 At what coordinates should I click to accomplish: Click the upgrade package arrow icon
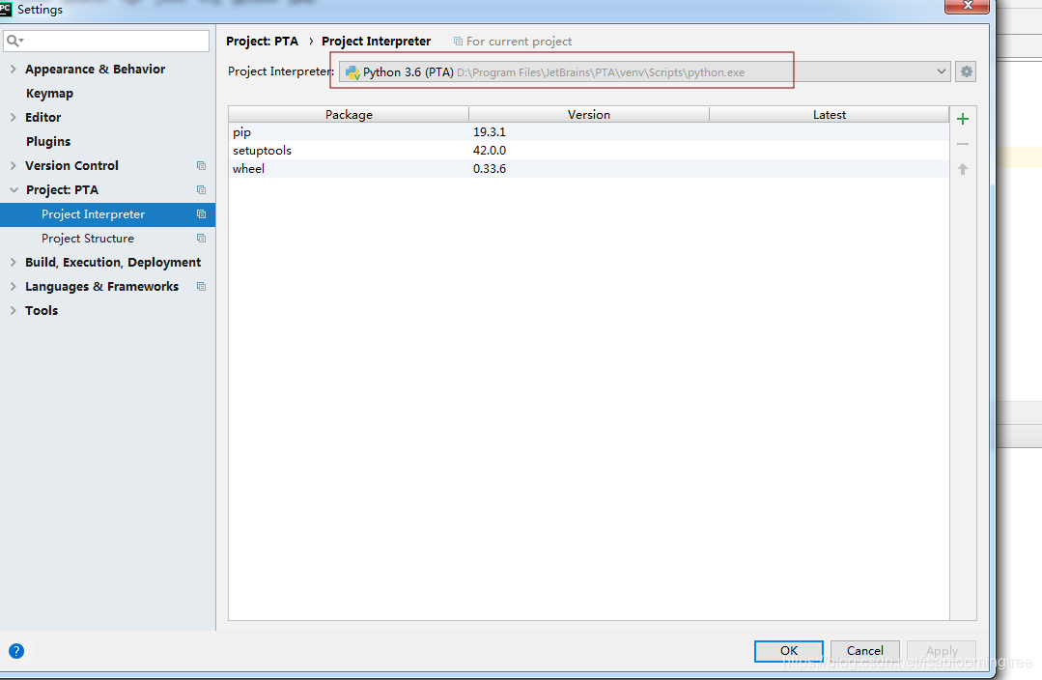[962, 169]
